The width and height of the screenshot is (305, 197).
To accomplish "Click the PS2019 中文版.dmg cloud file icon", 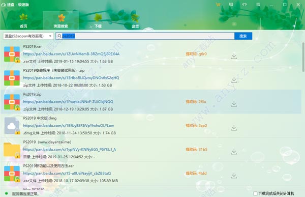I will [12, 126].
